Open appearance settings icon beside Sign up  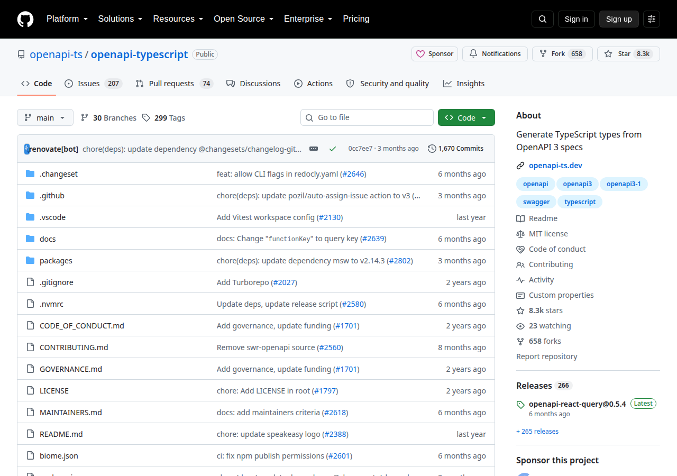click(x=652, y=19)
